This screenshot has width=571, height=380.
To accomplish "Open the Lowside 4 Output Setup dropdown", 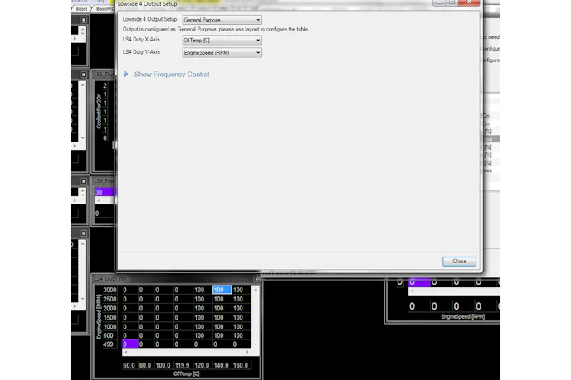I will point(222,19).
